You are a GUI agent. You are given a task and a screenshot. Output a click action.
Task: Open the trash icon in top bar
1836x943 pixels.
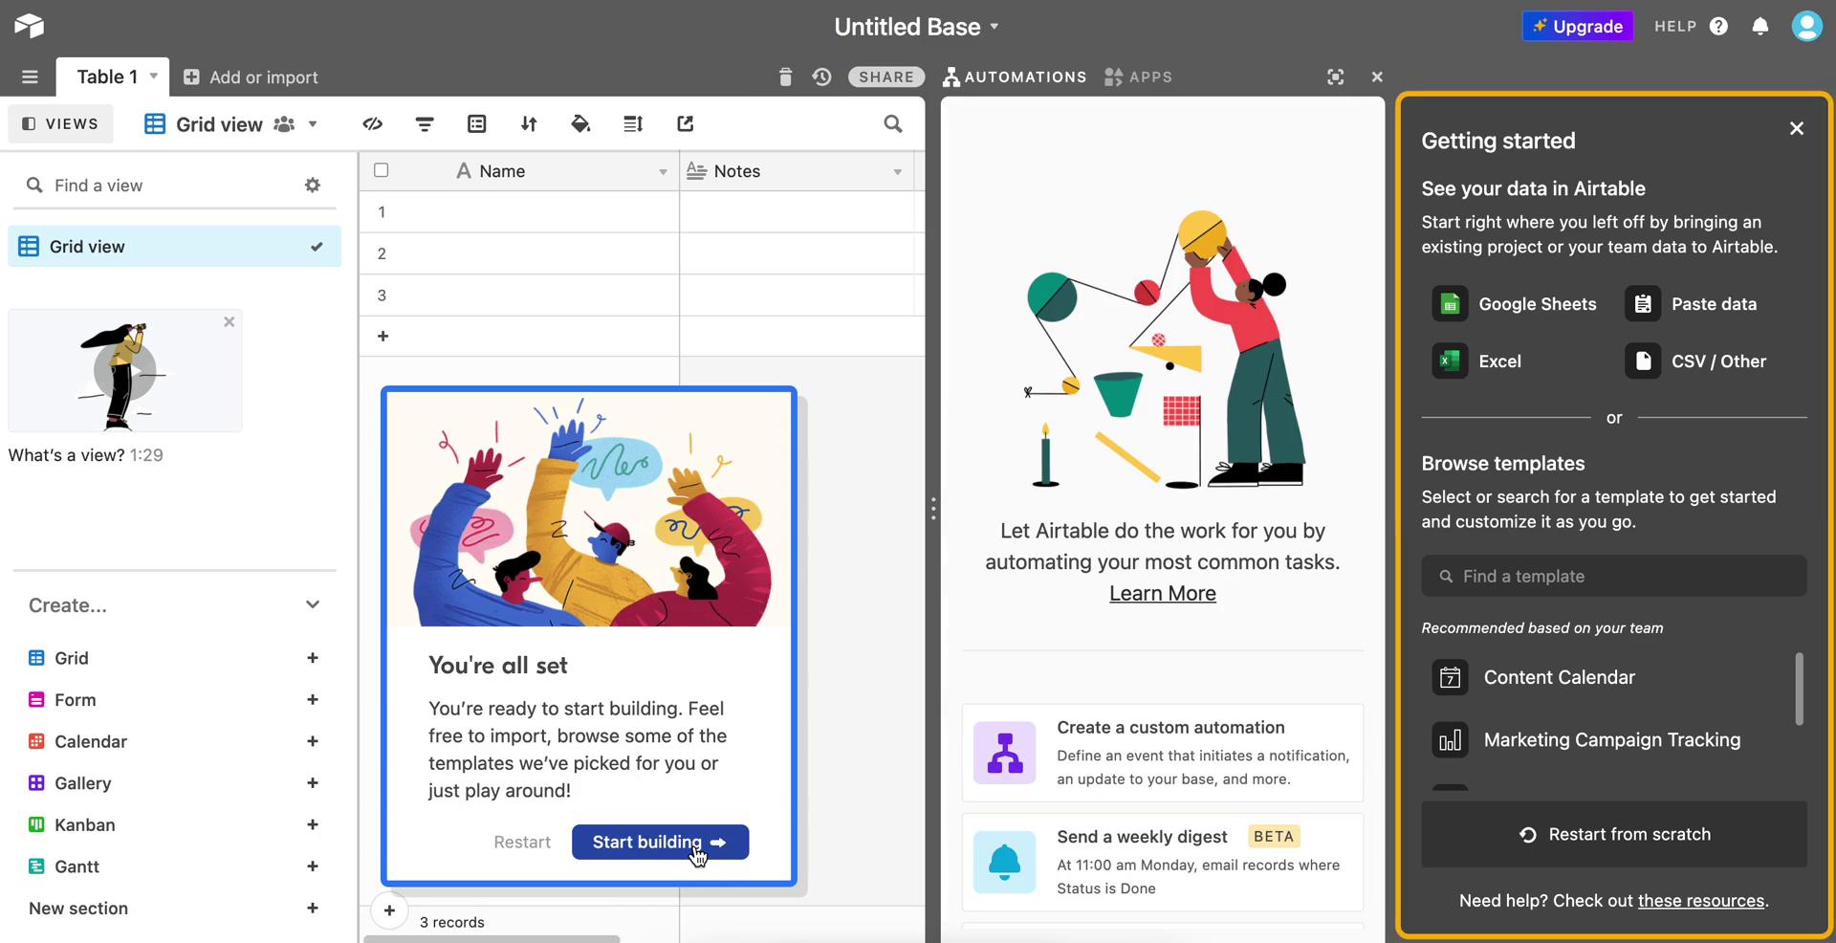[785, 77]
